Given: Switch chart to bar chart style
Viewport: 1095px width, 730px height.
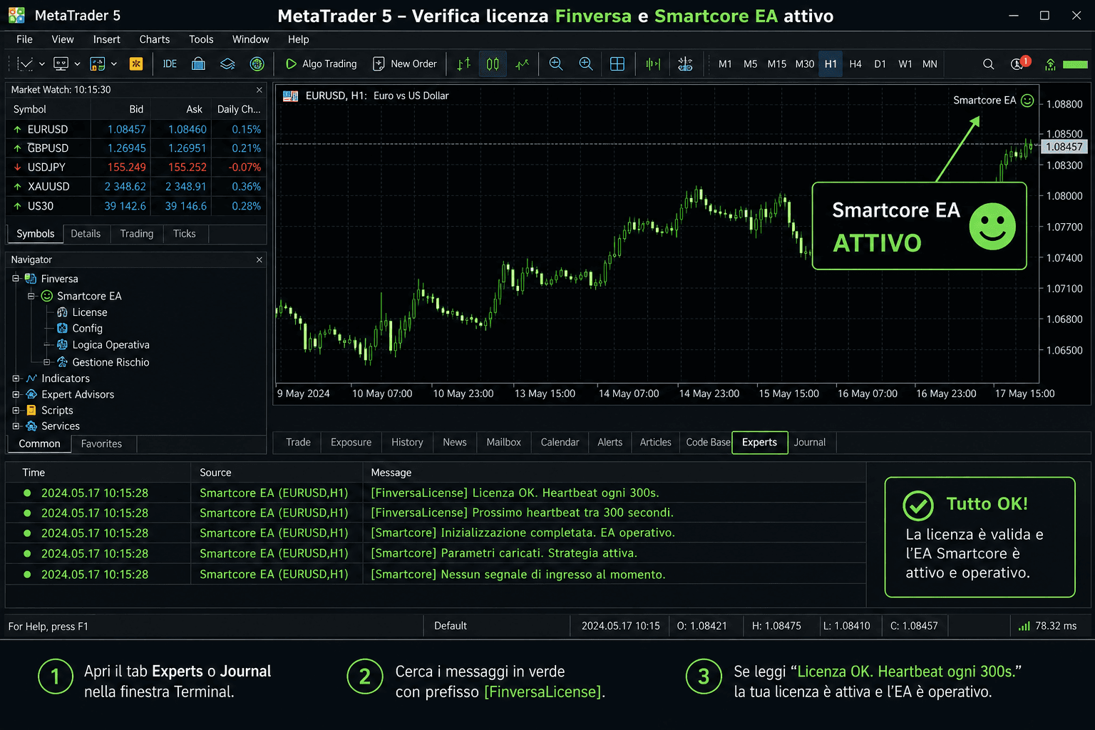Looking at the screenshot, I should click(463, 64).
